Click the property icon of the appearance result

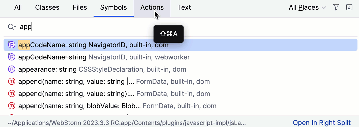12,69
